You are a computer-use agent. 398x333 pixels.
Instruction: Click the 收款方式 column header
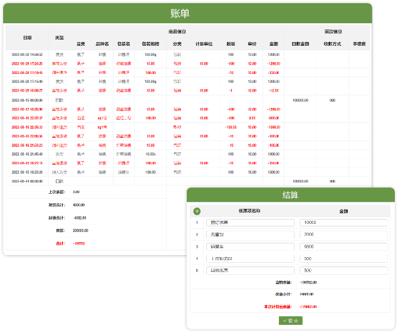click(332, 44)
